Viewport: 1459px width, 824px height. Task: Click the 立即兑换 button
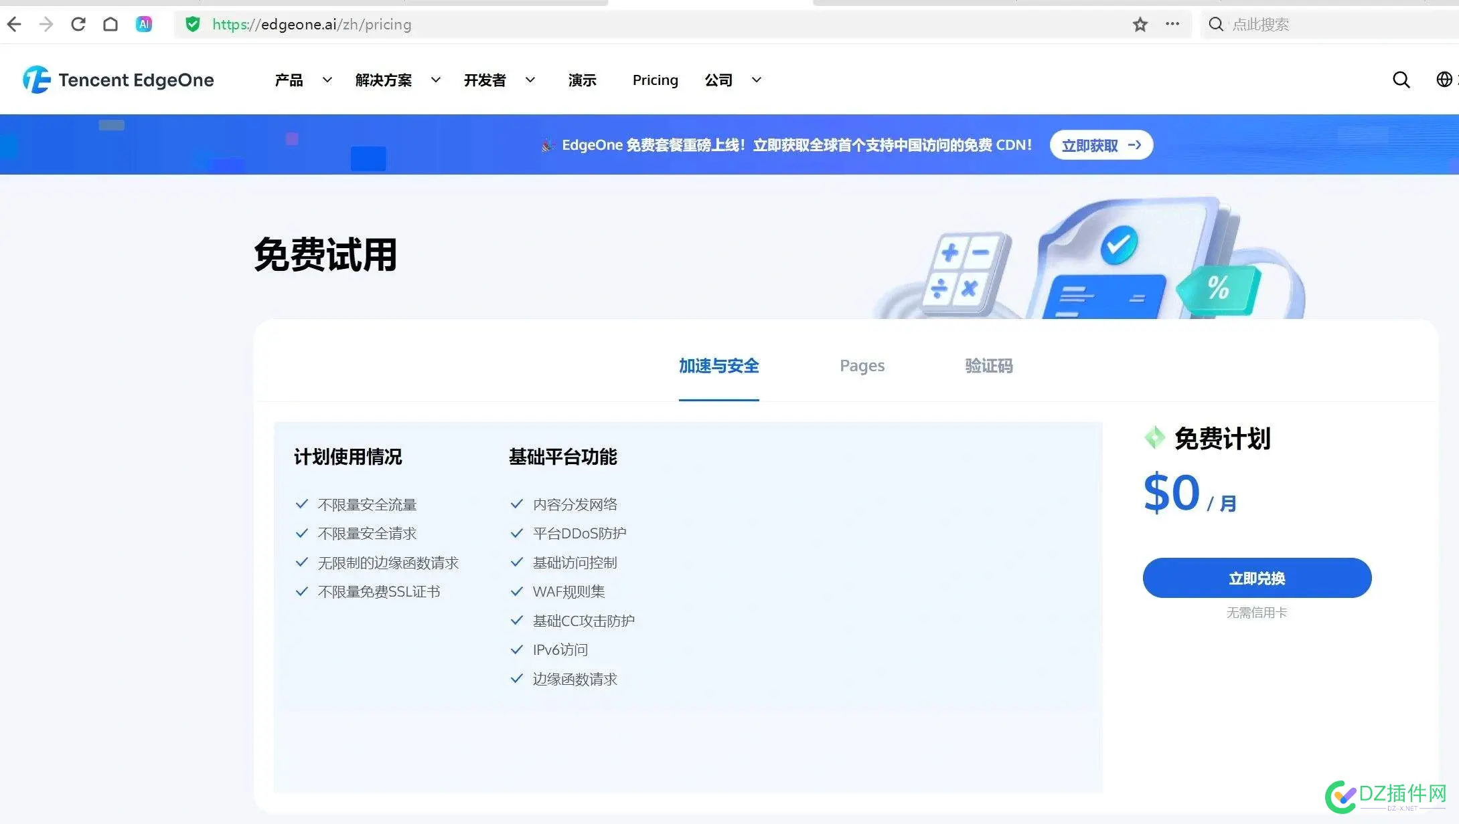(x=1256, y=578)
